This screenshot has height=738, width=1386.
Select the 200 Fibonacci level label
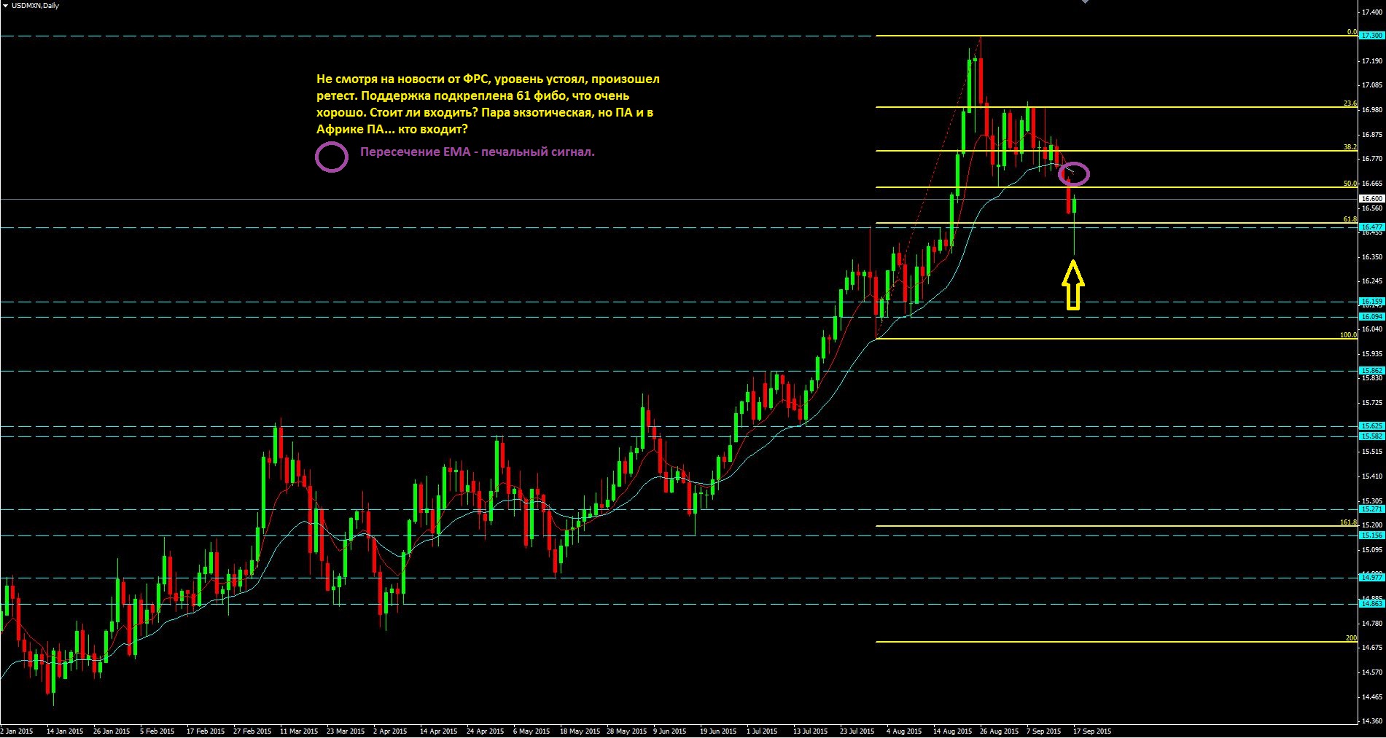[x=1351, y=638]
